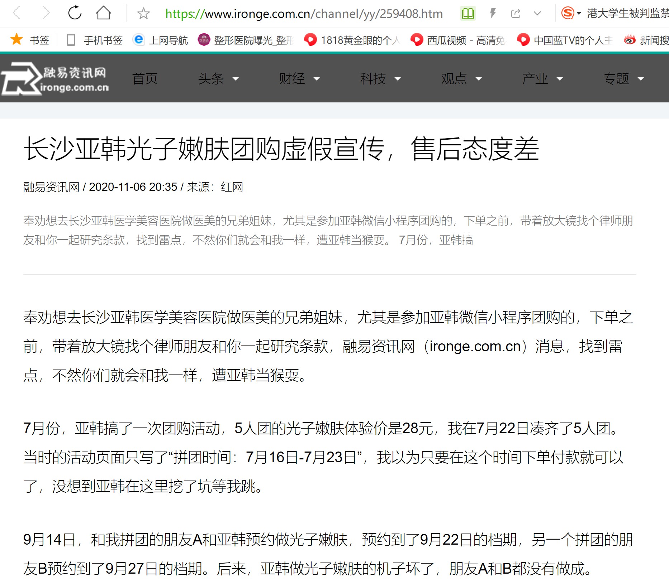
Task: Click the search box hot-news text
Action: (627, 13)
